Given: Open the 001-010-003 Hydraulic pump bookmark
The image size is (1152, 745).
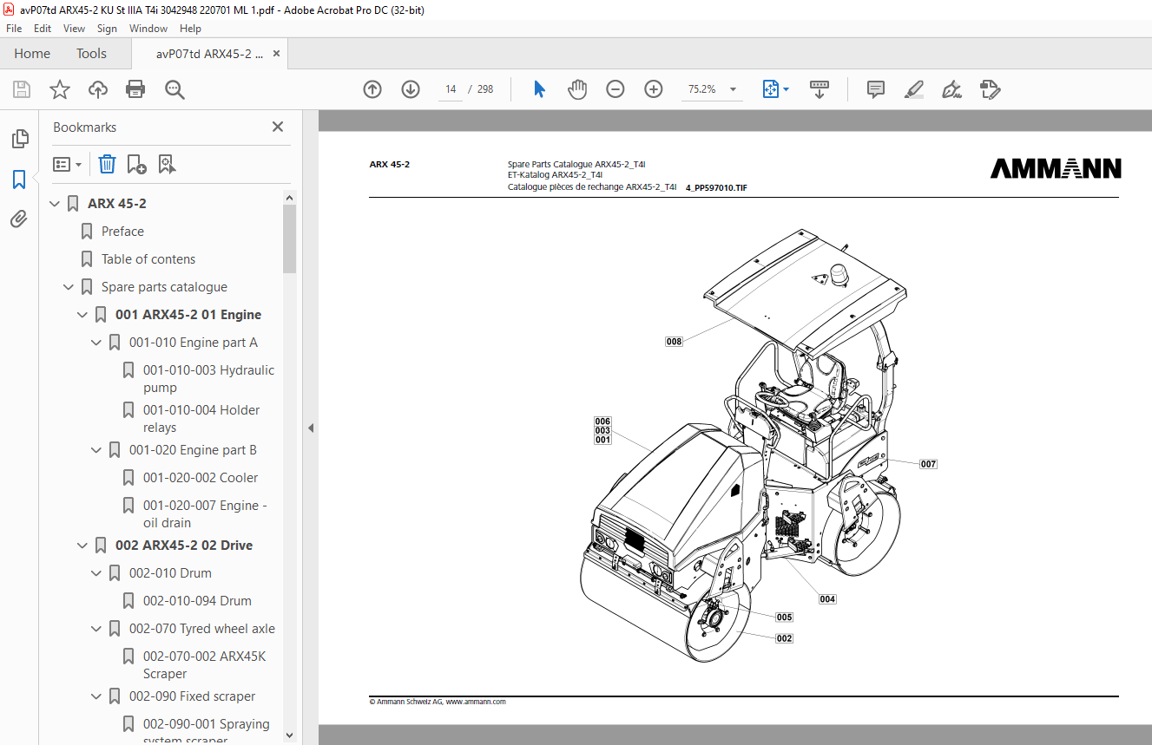Looking at the screenshot, I should [x=208, y=379].
